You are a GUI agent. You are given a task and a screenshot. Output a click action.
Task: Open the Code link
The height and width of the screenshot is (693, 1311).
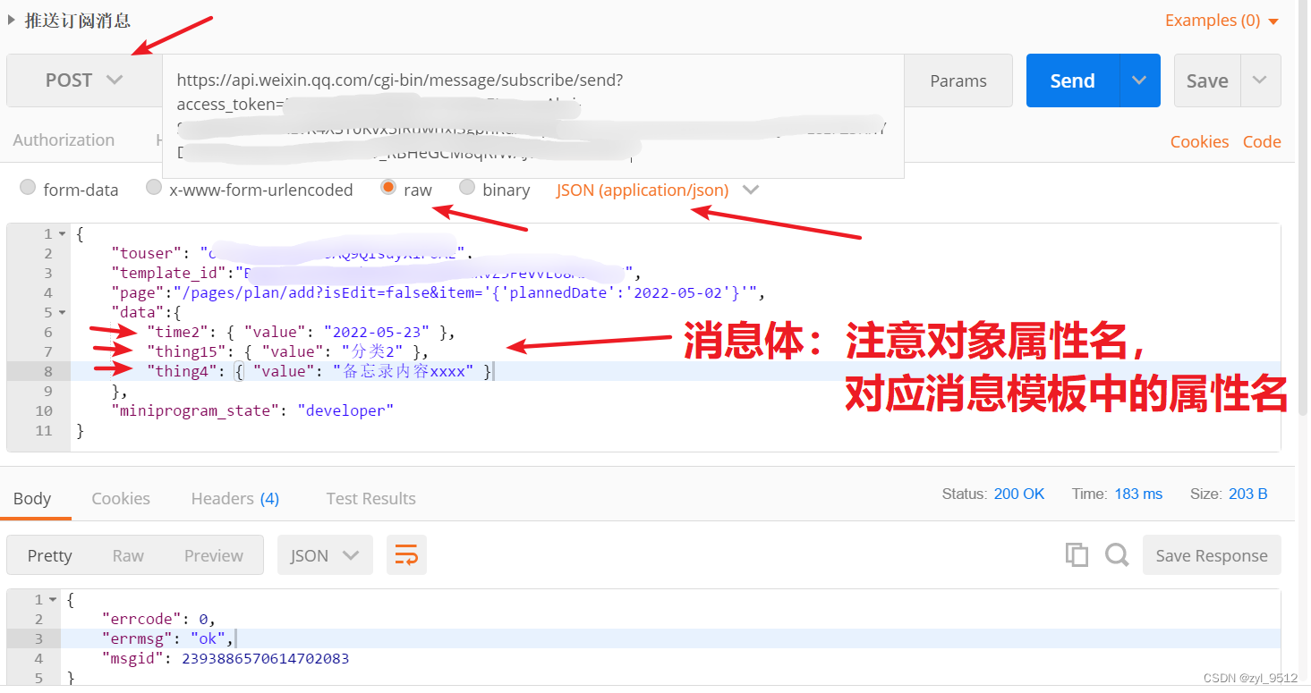(1262, 142)
